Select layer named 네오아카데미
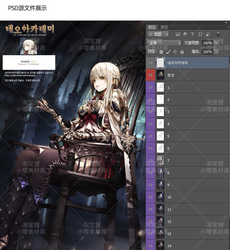The width and height of the screenshot is (230, 250). (178, 63)
